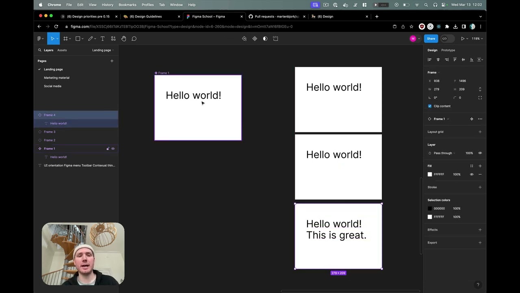Open the Figma main menu icon
Image resolution: width=520 pixels, height=293 pixels.
(39, 39)
